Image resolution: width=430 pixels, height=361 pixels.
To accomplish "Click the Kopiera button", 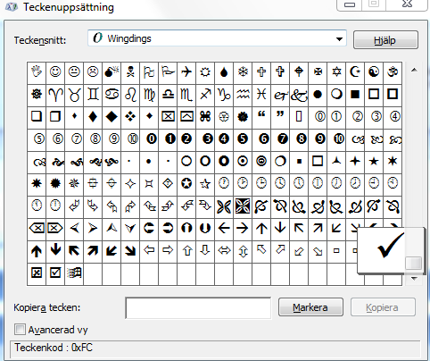I will [x=383, y=307].
